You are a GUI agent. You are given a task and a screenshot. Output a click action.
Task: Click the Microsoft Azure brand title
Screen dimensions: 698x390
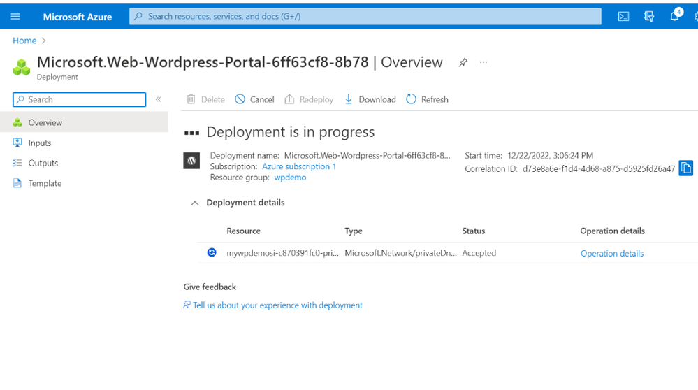[78, 17]
